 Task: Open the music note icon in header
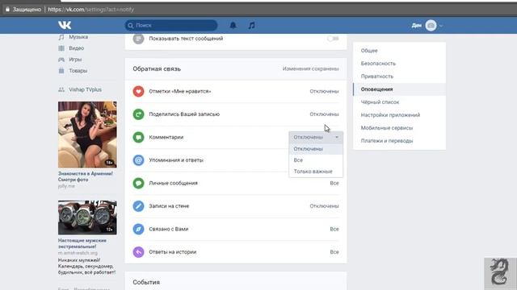(x=251, y=25)
